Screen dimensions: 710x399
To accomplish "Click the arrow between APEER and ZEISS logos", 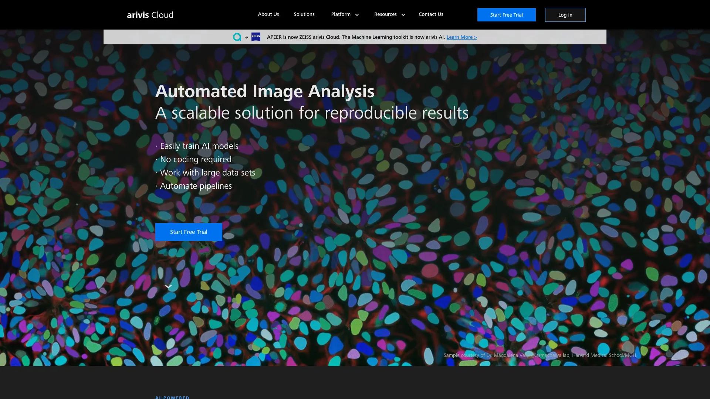I will tap(246, 37).
